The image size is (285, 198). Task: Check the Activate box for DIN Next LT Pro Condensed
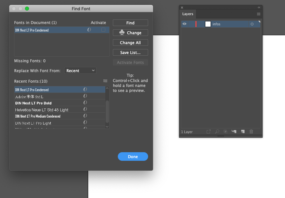(103, 30)
